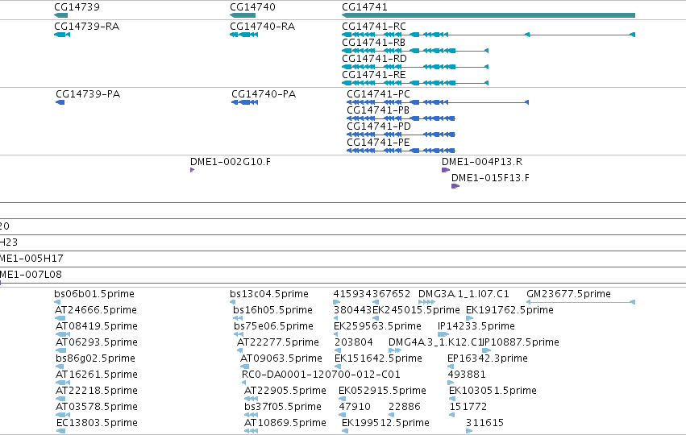Click the arrow glyph under GM23677.5prime
The width and height of the screenshot is (686, 435).
[580, 302]
